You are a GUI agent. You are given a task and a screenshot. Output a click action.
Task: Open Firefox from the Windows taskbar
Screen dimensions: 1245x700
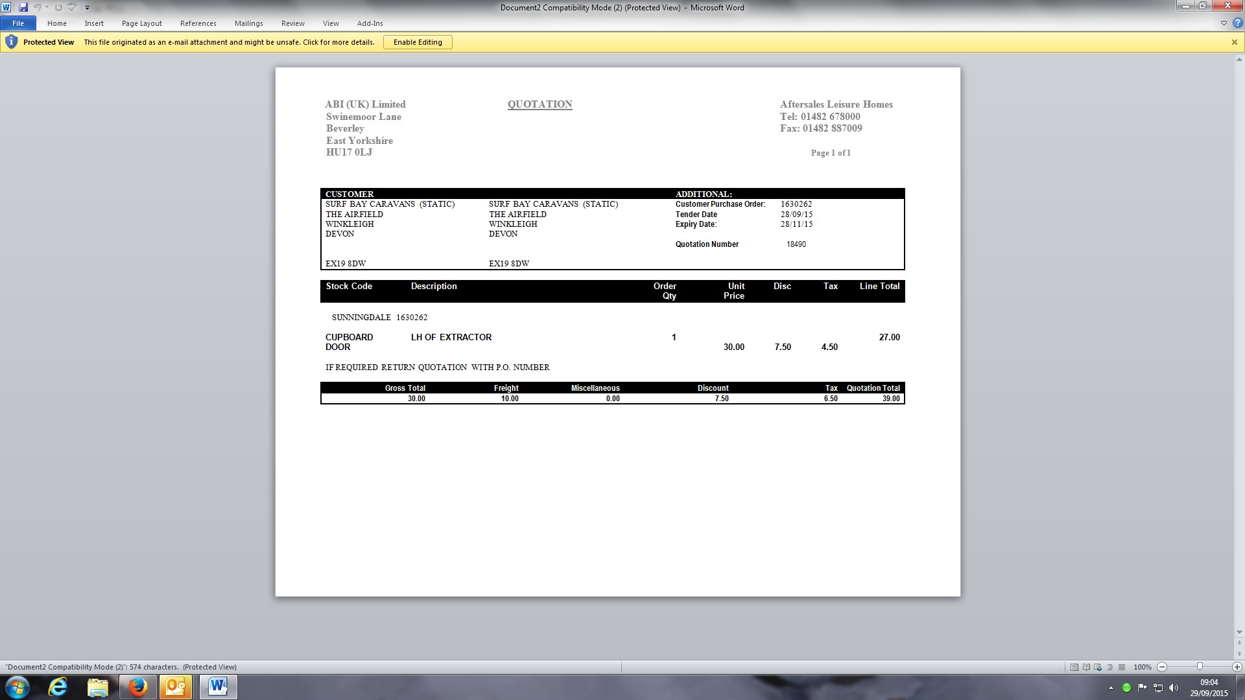pyautogui.click(x=137, y=687)
